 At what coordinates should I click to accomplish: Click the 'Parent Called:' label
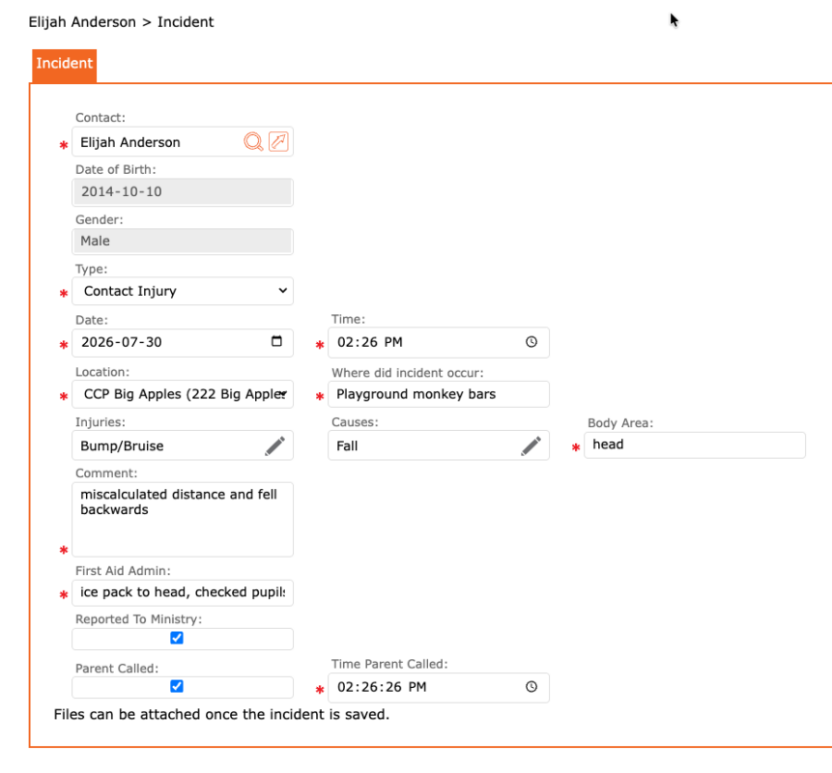tap(117, 668)
